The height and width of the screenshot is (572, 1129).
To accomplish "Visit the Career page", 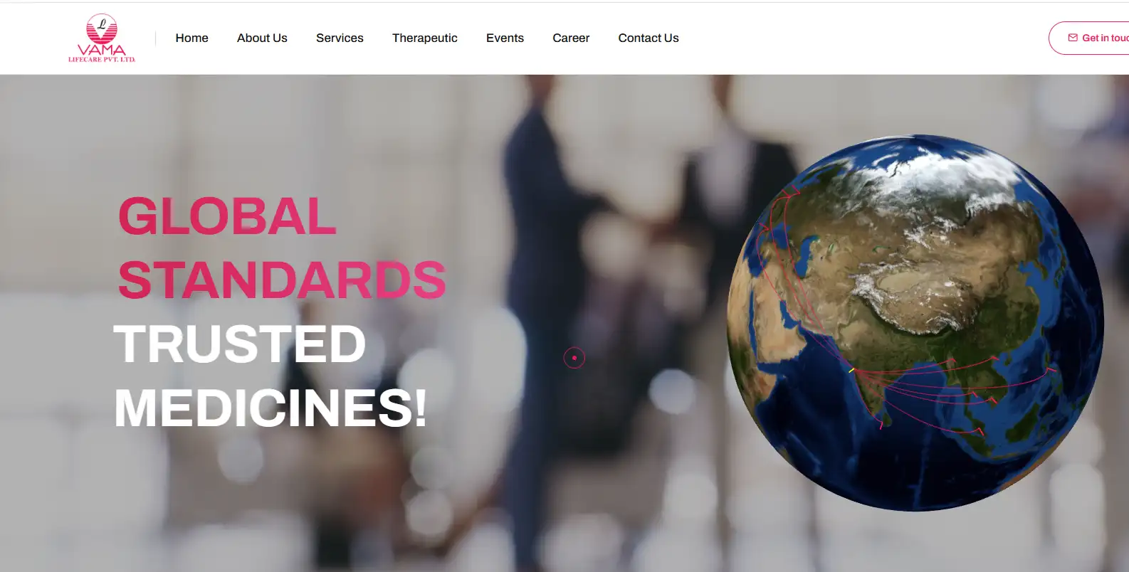I will [x=571, y=38].
